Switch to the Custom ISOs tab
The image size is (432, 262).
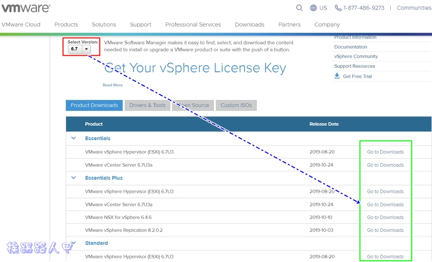point(236,105)
